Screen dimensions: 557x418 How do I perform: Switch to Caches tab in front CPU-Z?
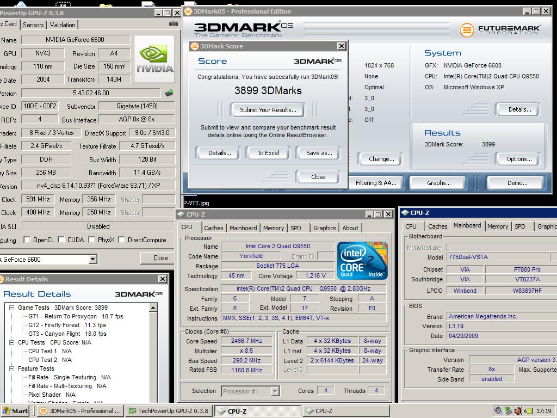click(x=213, y=228)
